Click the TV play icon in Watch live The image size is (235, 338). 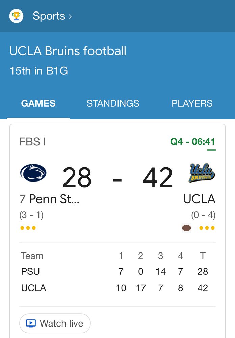tap(30, 323)
